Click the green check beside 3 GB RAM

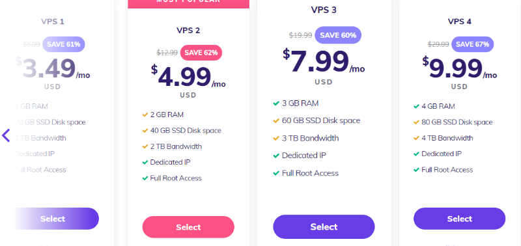(276, 103)
